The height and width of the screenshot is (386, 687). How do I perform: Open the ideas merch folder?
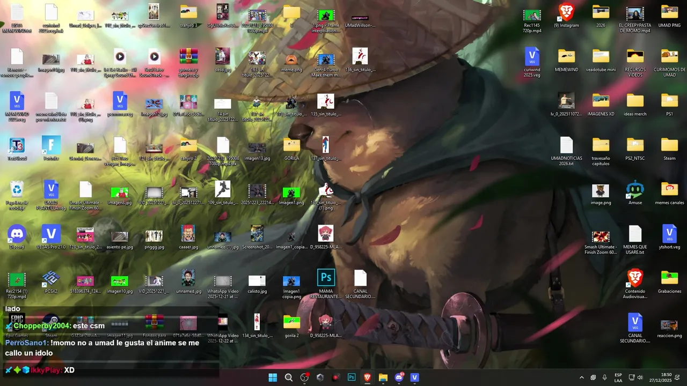pyautogui.click(x=635, y=105)
